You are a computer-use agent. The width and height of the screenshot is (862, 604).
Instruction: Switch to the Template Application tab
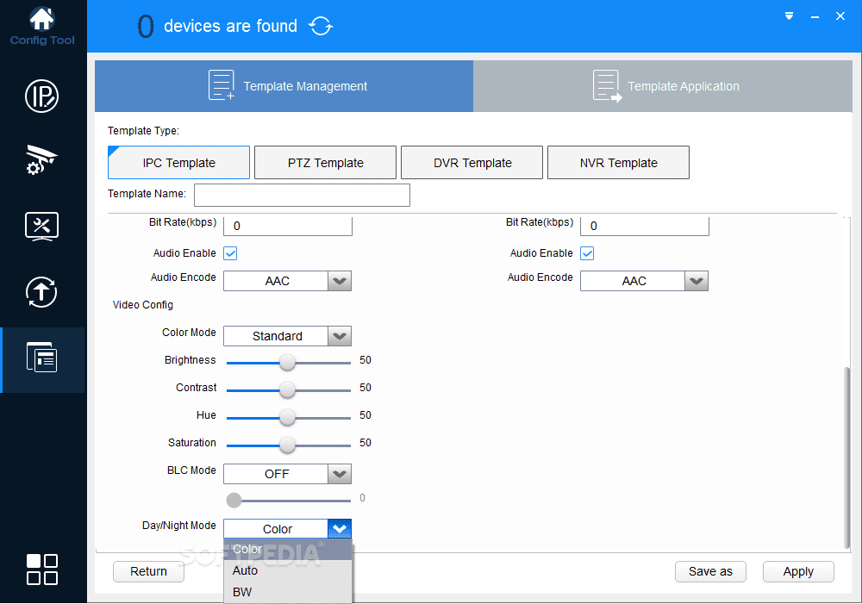click(x=666, y=86)
